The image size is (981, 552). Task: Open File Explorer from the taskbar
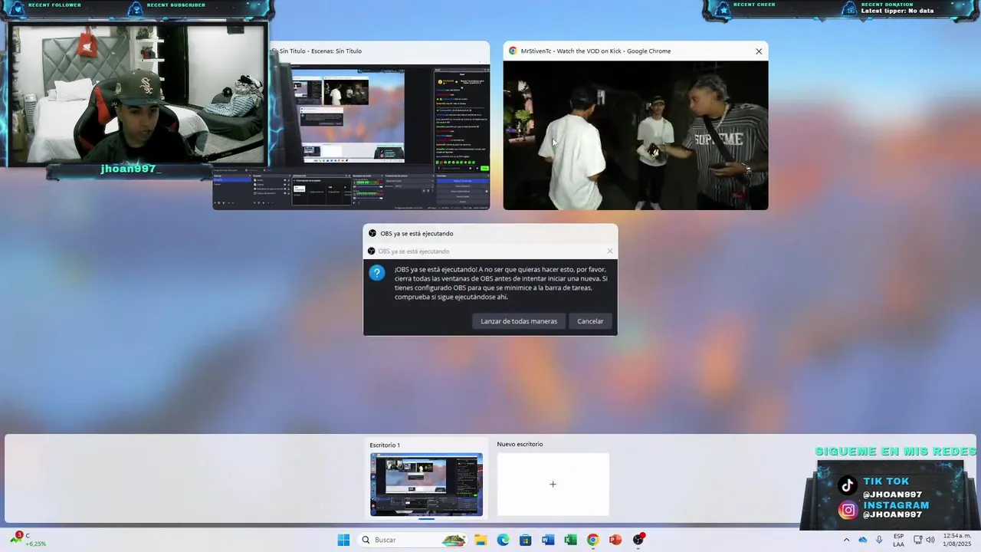pyautogui.click(x=481, y=540)
